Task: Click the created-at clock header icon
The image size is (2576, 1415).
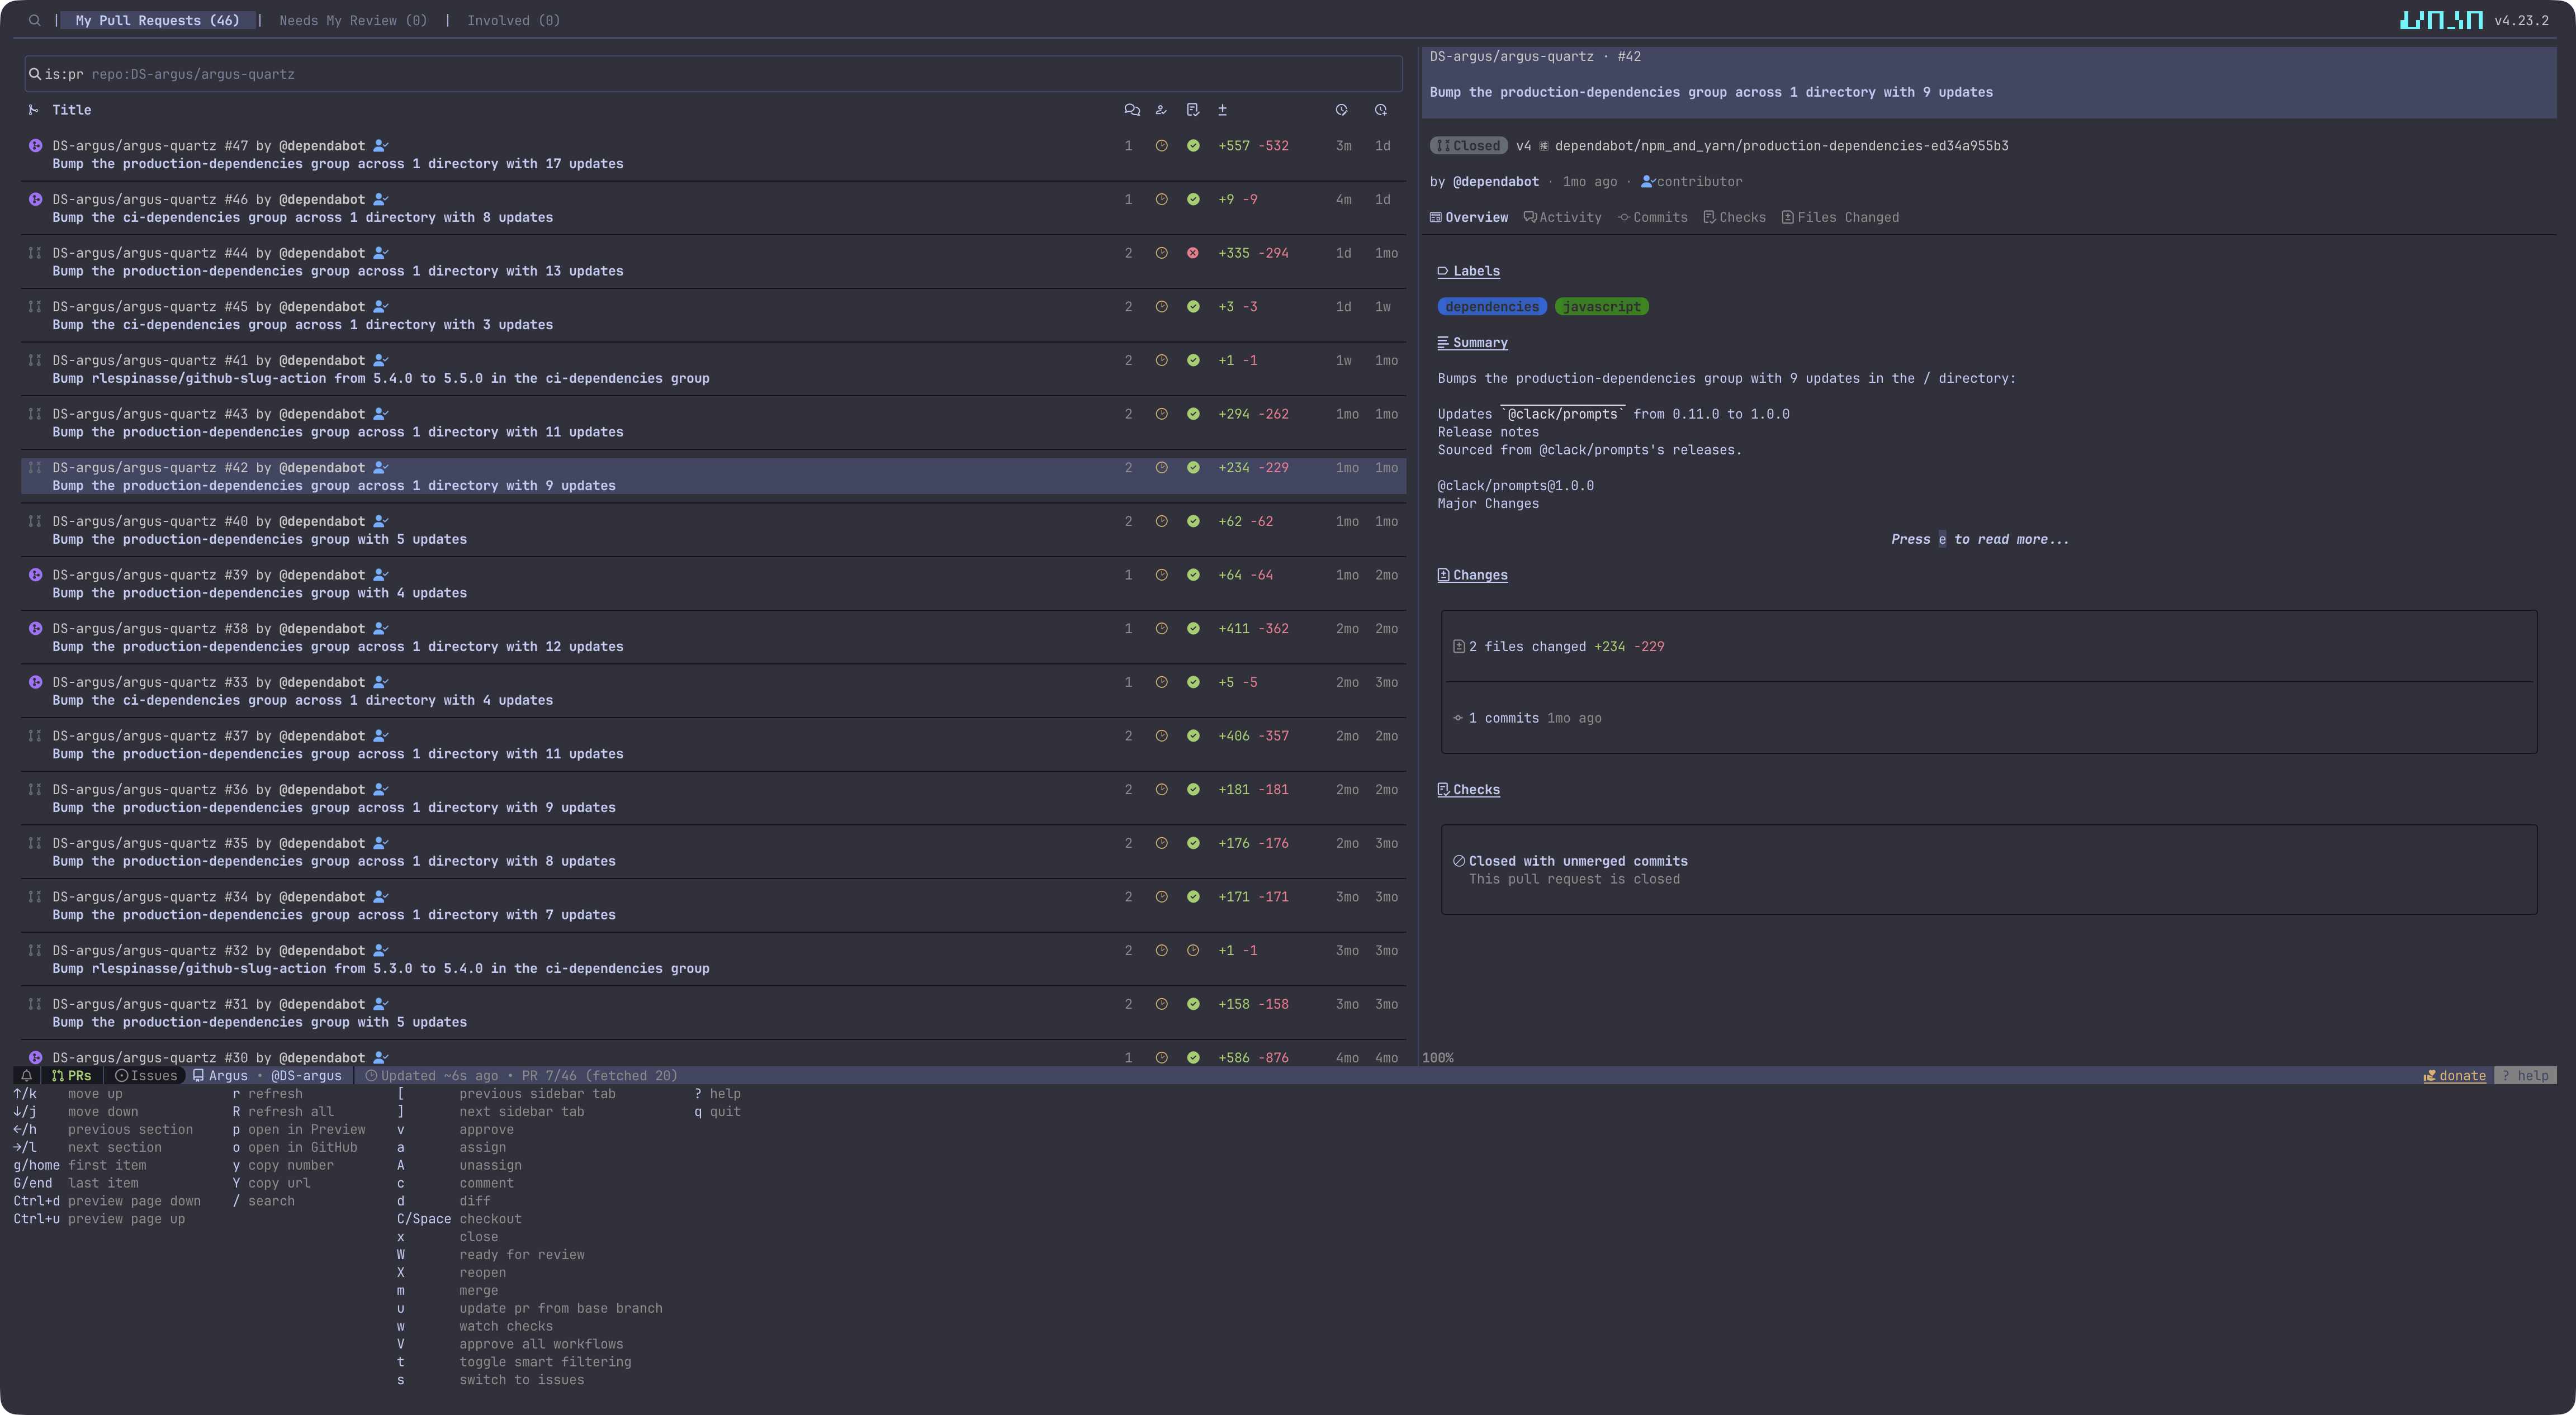Action: pyautogui.click(x=1380, y=110)
